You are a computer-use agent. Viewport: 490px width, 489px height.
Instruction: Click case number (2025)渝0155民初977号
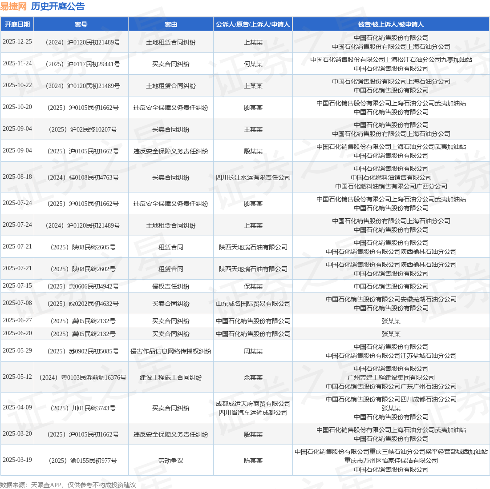click(82, 461)
